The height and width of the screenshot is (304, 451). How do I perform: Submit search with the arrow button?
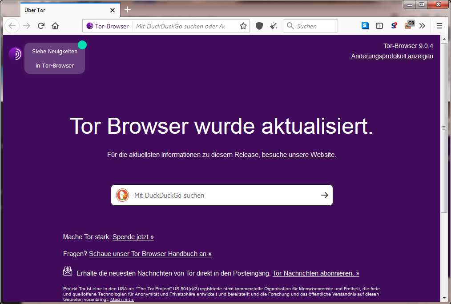[x=324, y=195]
